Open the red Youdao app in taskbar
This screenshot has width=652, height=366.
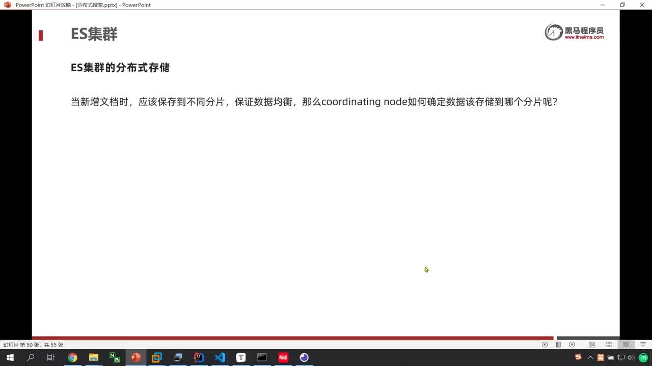[x=283, y=357]
